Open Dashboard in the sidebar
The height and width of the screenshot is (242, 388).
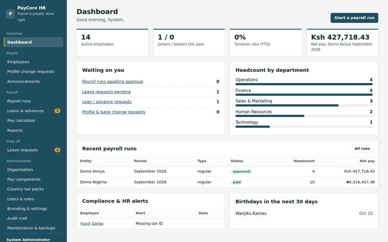pyautogui.click(x=33, y=42)
